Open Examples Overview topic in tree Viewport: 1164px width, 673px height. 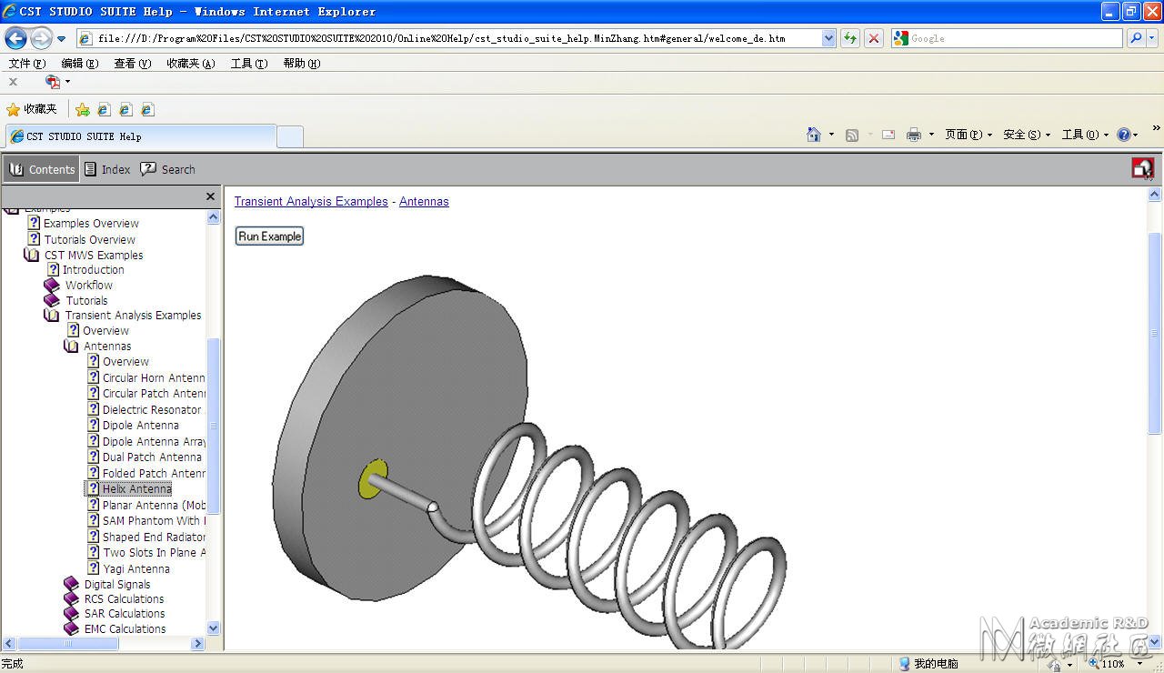[91, 224]
